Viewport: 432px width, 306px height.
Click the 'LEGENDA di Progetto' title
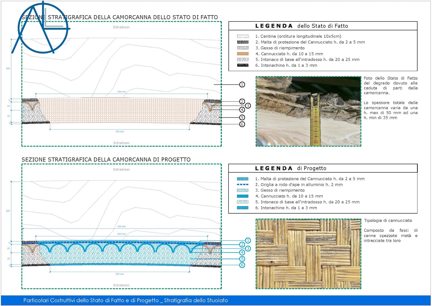(x=291, y=168)
